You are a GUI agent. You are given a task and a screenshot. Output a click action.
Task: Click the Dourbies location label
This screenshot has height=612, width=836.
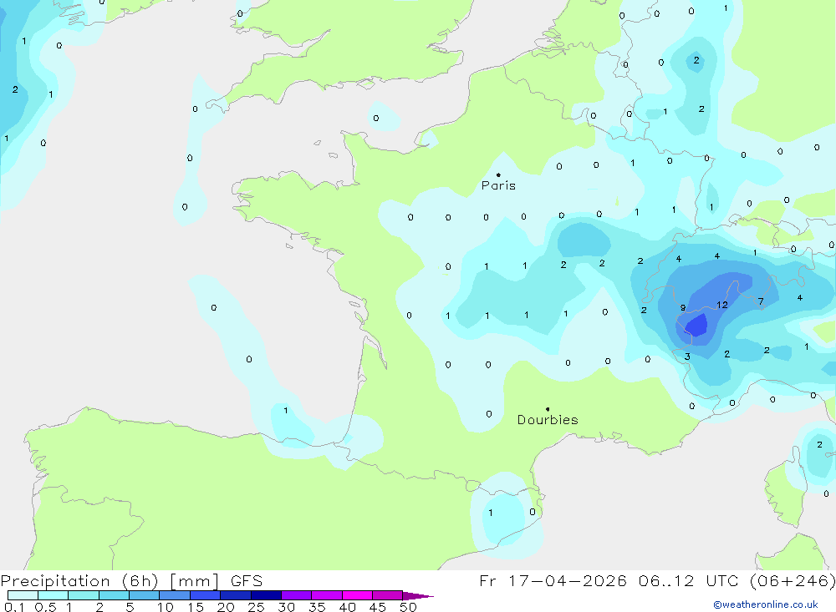coord(548,420)
